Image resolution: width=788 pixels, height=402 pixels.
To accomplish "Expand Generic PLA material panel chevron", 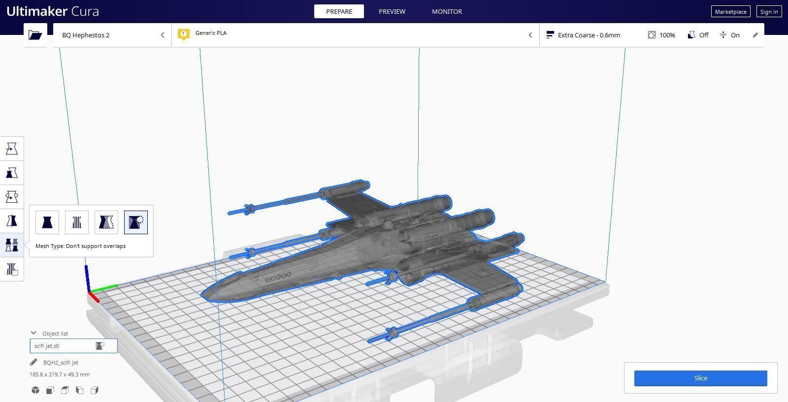I will click(x=530, y=35).
